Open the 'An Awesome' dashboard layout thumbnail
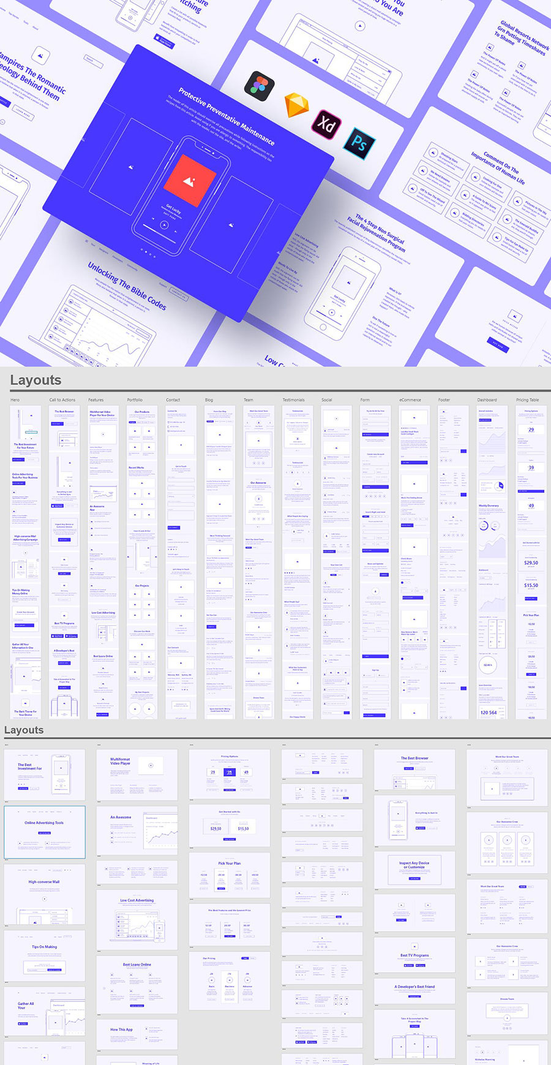 click(137, 832)
